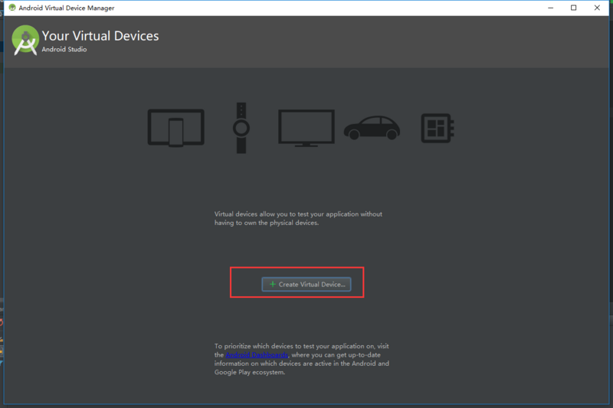Image resolution: width=613 pixels, height=408 pixels.
Task: Click the Android TV screen icon
Action: tap(306, 128)
